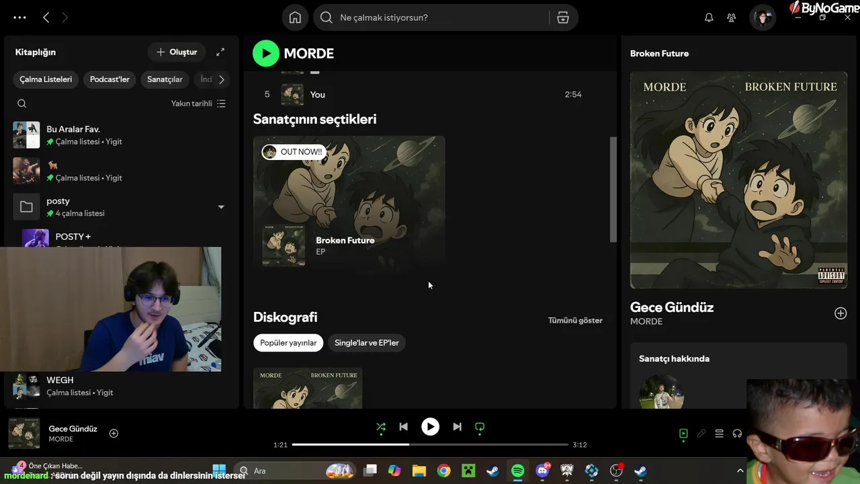The width and height of the screenshot is (860, 484).
Task: Open Friend Activity icon
Action: [732, 17]
